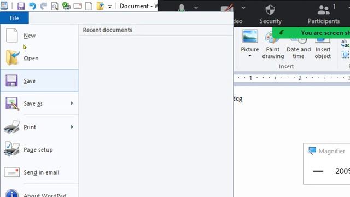The width and height of the screenshot is (350, 197).
Task: Open video options chevron next to camera
Action: 243,8
